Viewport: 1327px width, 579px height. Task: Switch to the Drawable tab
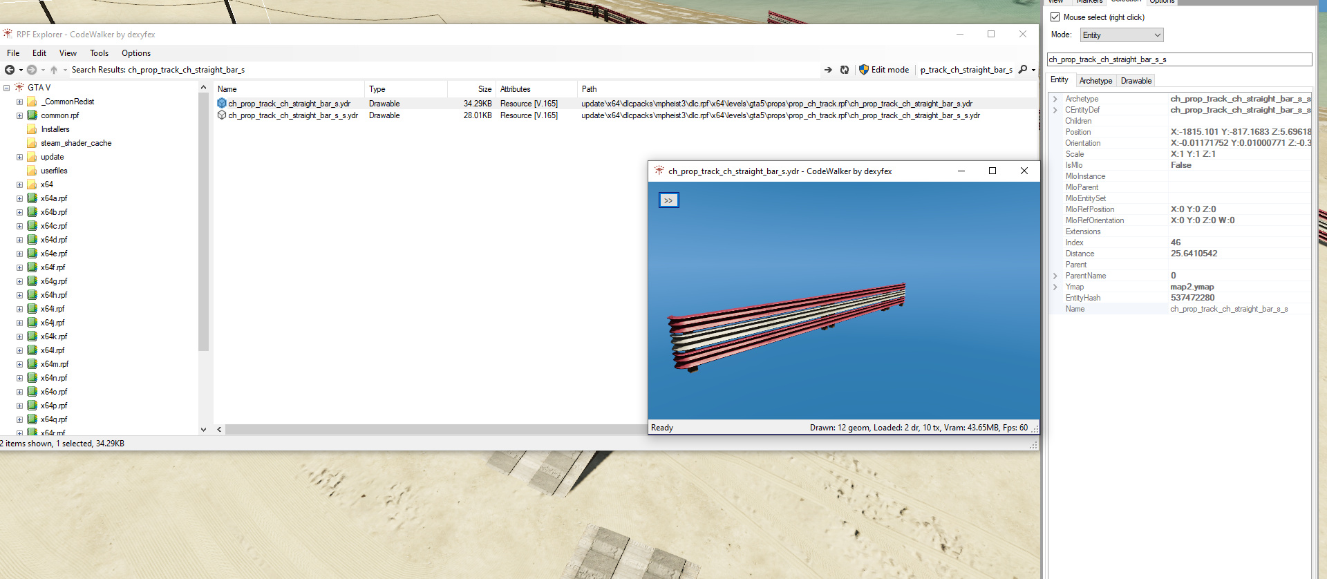click(x=1136, y=81)
